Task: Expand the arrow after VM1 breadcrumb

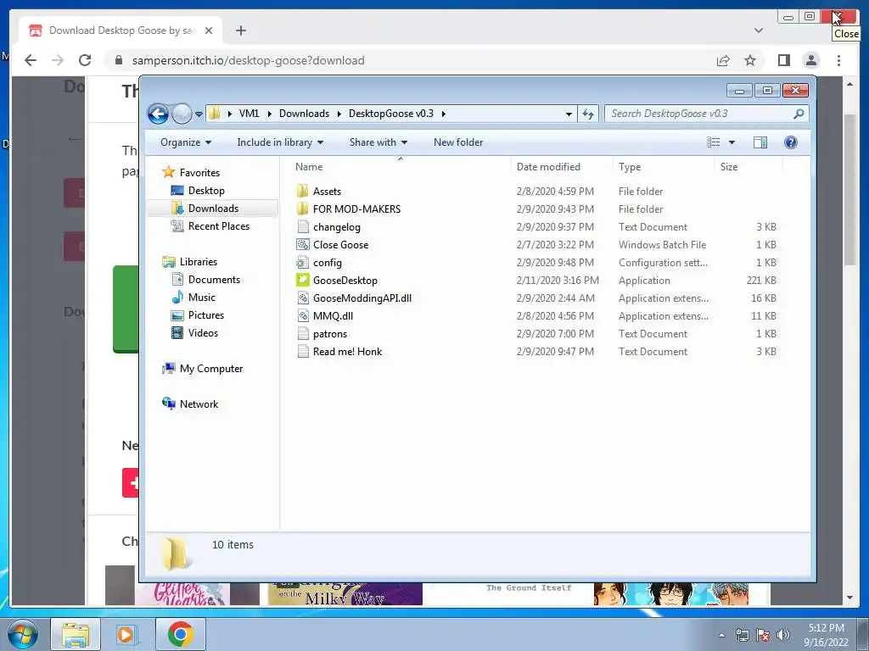Action: tap(269, 114)
